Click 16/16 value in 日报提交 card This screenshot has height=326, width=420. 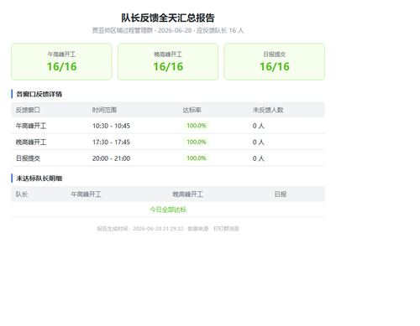(275, 67)
